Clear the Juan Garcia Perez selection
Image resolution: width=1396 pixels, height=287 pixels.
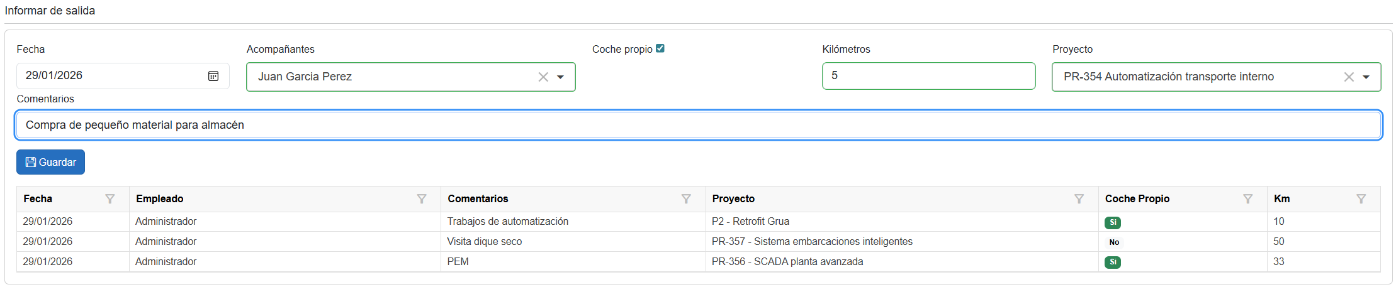tap(543, 77)
